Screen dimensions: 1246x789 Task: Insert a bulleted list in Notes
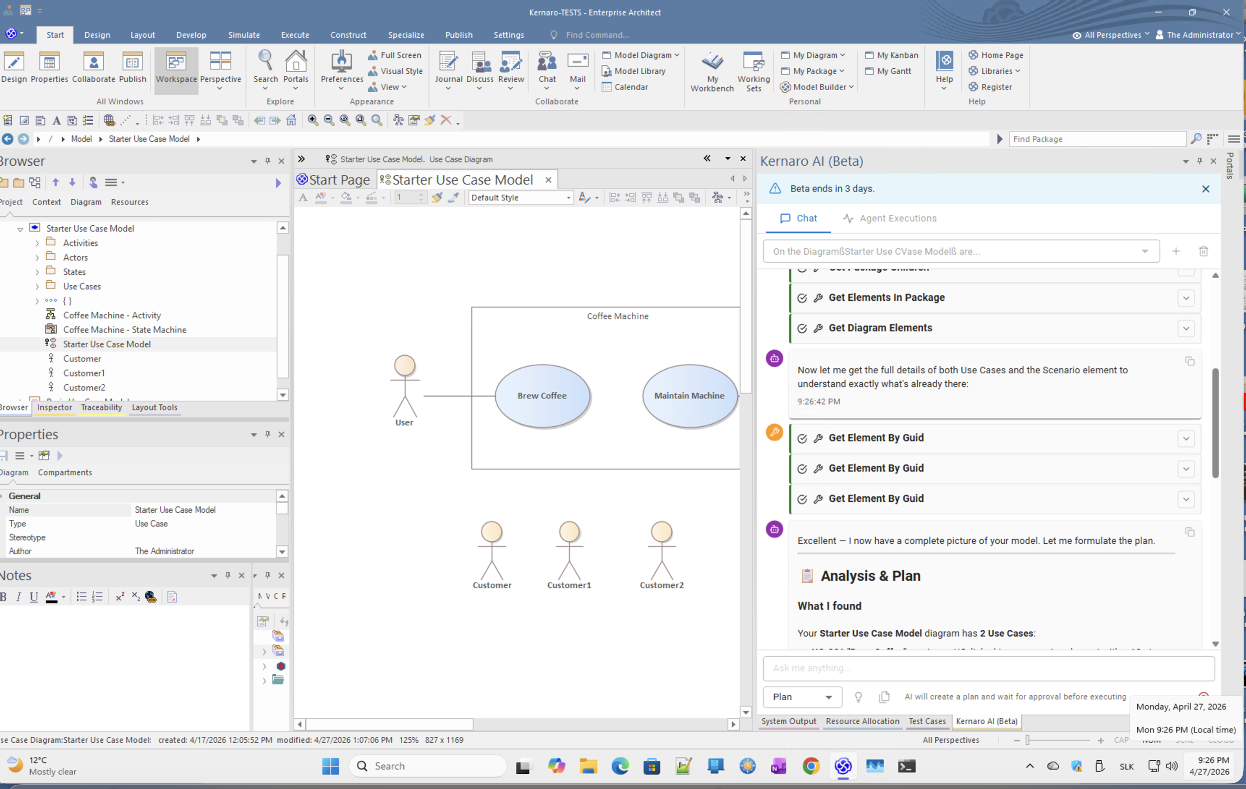(81, 597)
